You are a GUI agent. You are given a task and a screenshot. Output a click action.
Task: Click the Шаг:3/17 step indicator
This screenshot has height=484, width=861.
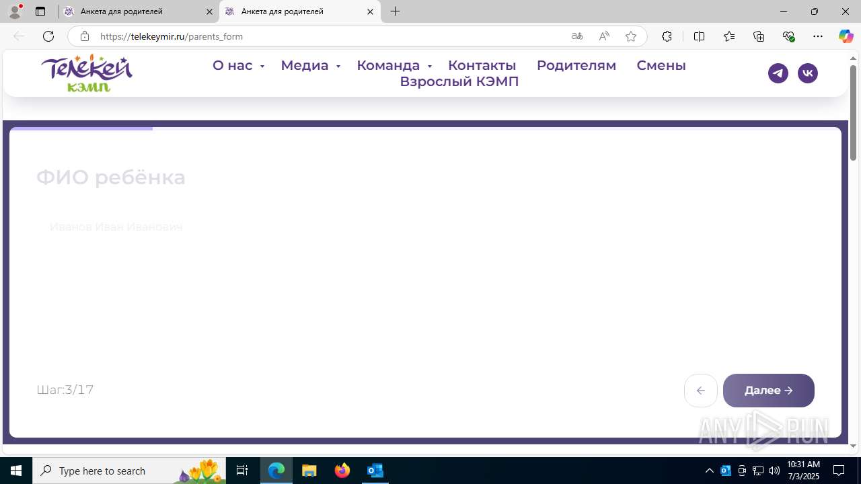coord(65,390)
